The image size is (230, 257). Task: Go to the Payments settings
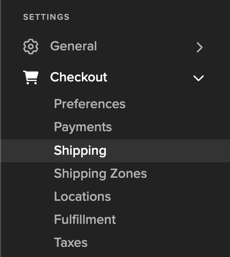coord(83,127)
